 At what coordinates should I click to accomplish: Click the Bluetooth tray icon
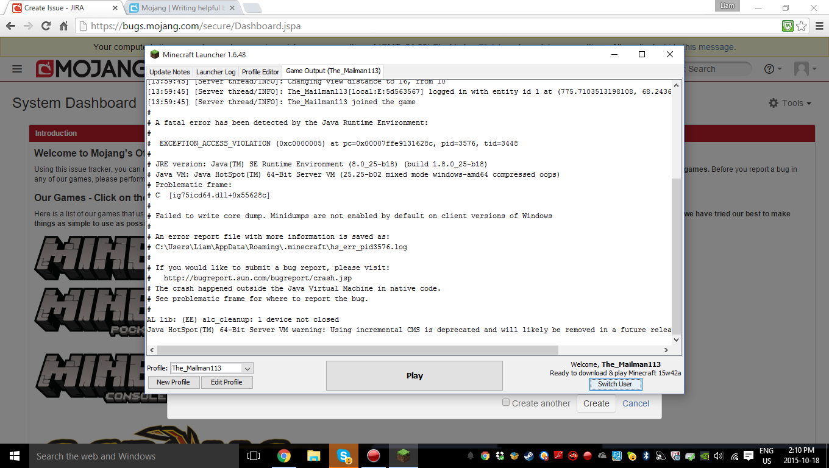pos(646,456)
